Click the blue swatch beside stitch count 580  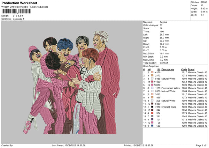tap(152, 126)
